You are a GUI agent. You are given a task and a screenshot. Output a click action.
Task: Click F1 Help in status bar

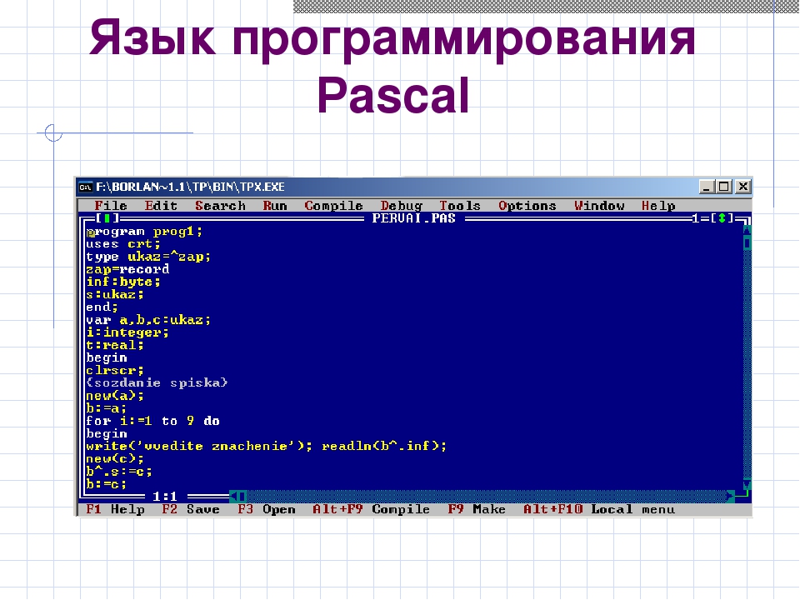click(x=115, y=508)
